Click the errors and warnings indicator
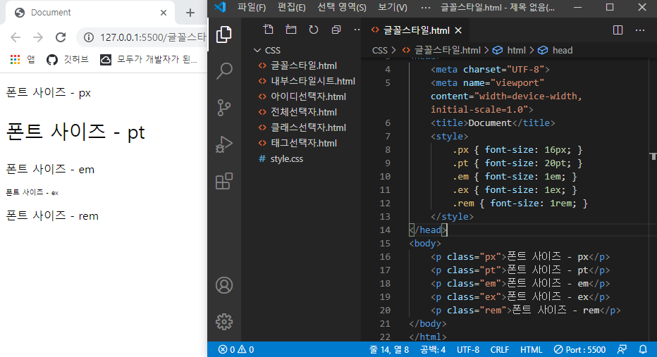 (236, 349)
